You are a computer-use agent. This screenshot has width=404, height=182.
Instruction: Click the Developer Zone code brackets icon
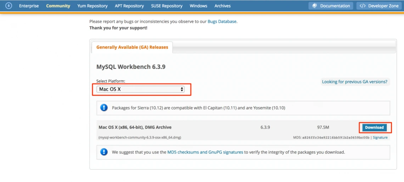(363, 6)
